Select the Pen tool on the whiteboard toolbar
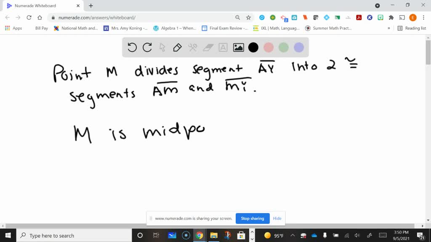Screen dimensions: 431x242 (177, 47)
